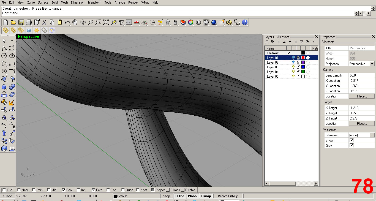376x201 pixels.
Task: Toggle Layer 03 visibility light bulb
Action: pyautogui.click(x=293, y=67)
